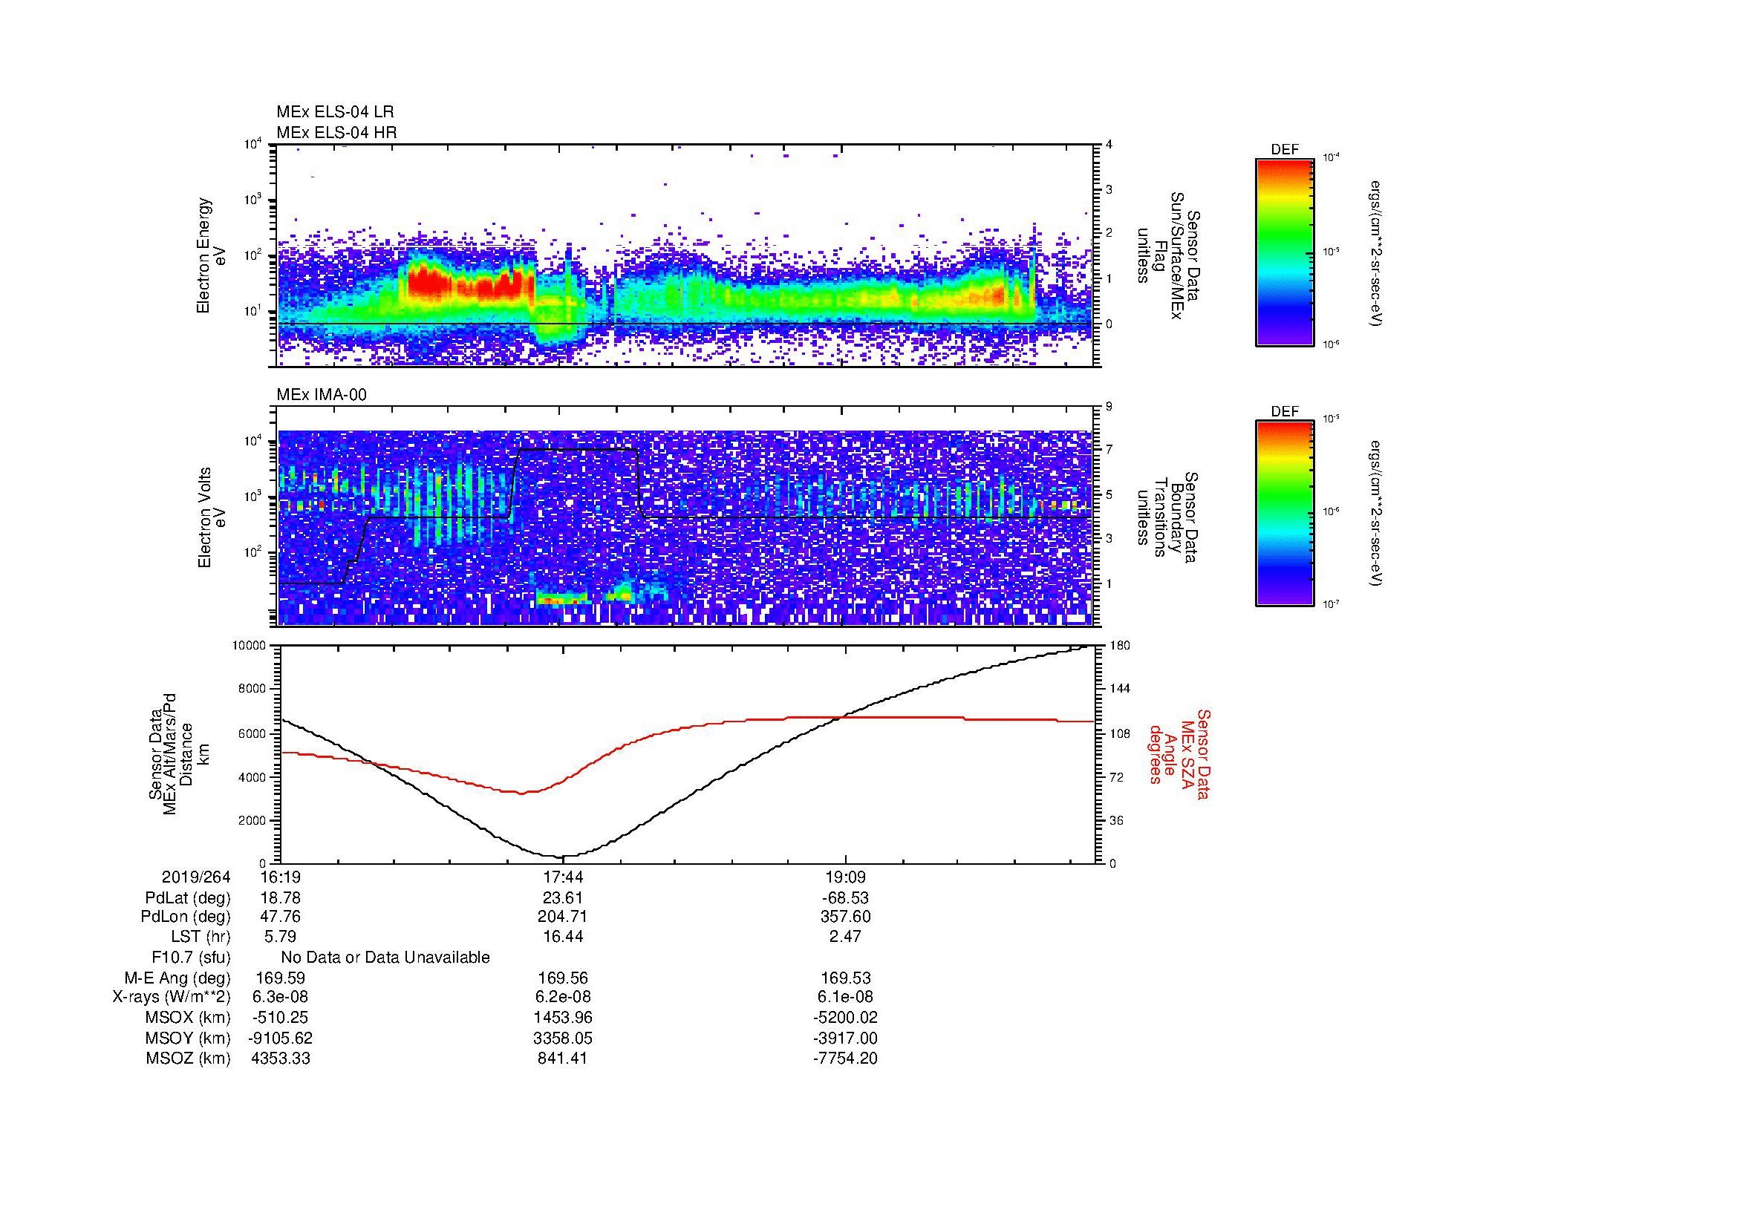
Task: Click the PdLon value 204.71
Action: 563,917
